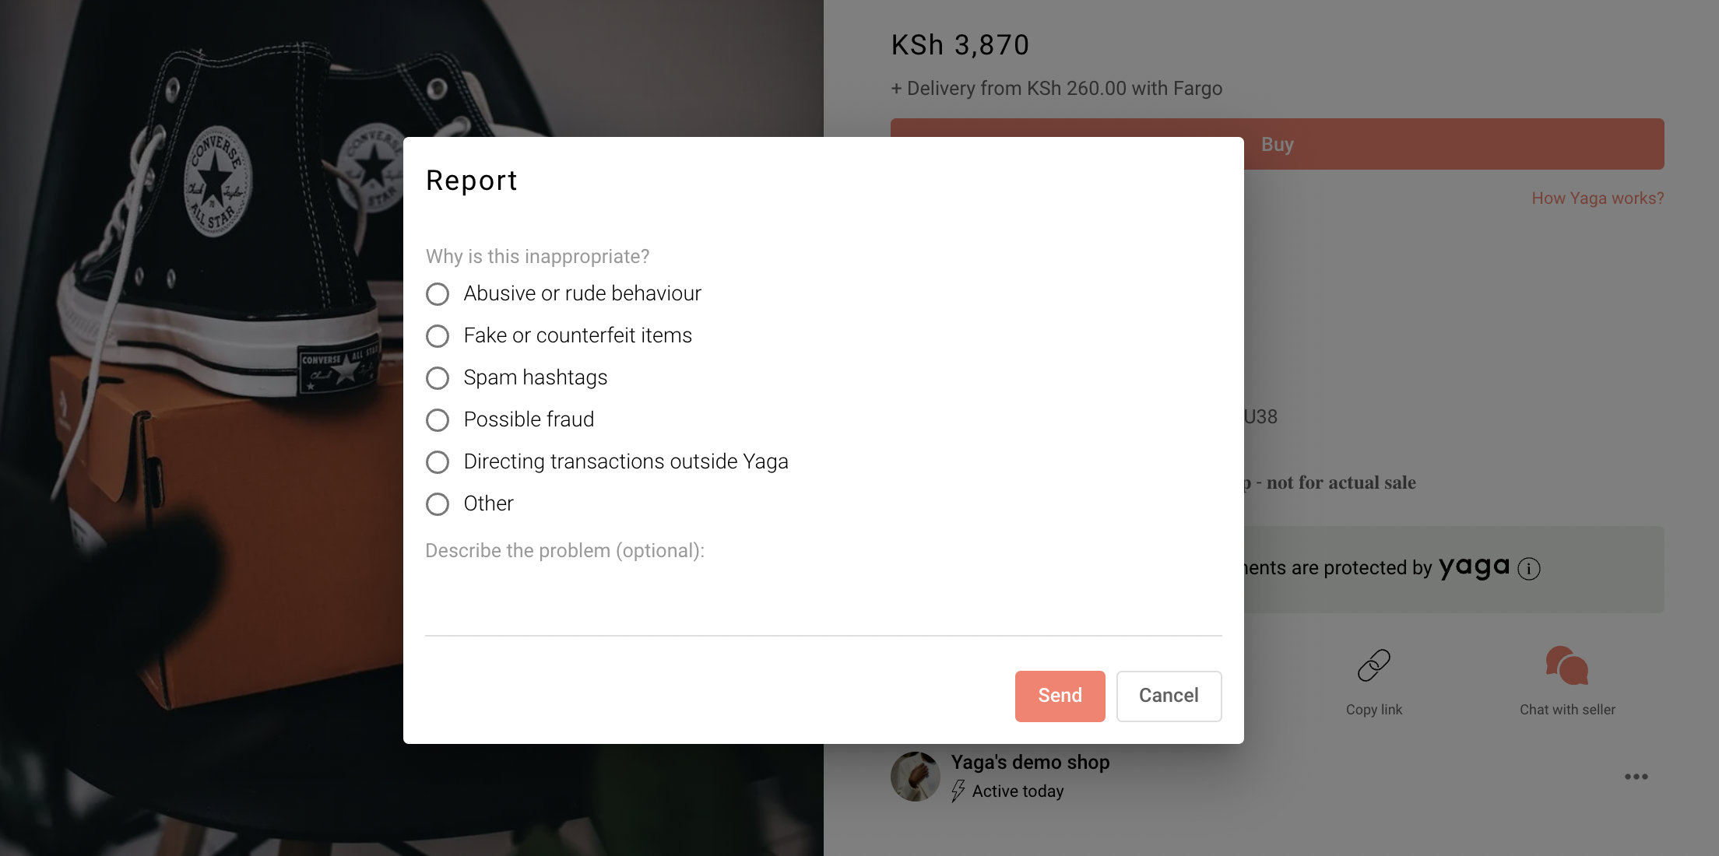1719x856 pixels.
Task: Click the yaga logo in protection banner
Action: [x=1474, y=568]
